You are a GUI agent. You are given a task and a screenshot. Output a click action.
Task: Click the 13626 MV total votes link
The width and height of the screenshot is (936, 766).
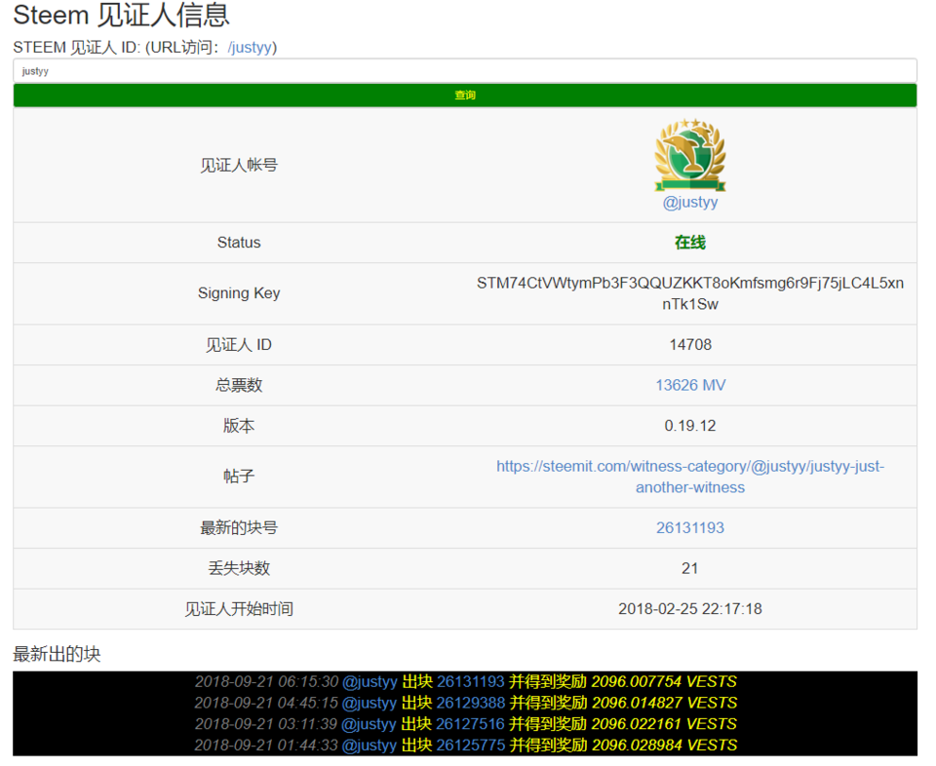pos(690,385)
